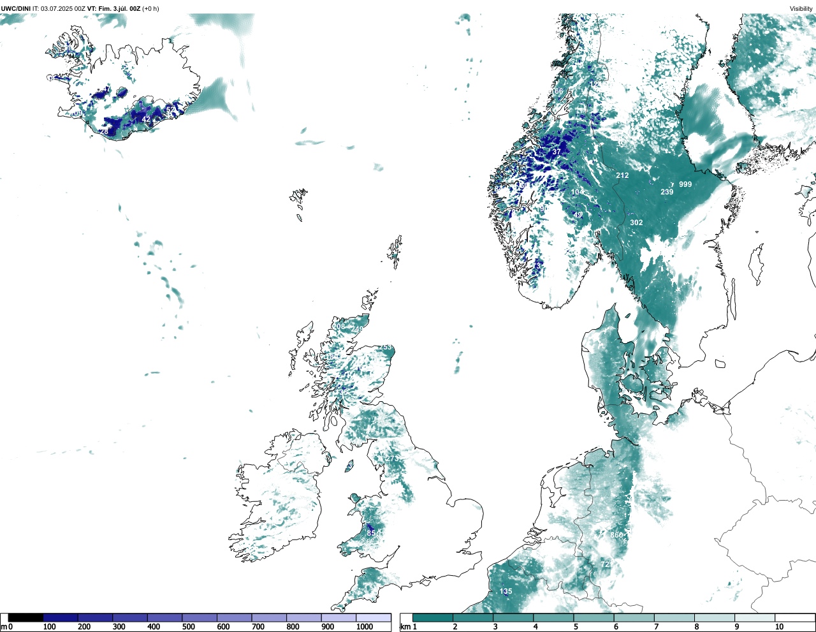This screenshot has height=632, width=816.
Task: Click the value '135' over northern France
Action: click(506, 591)
